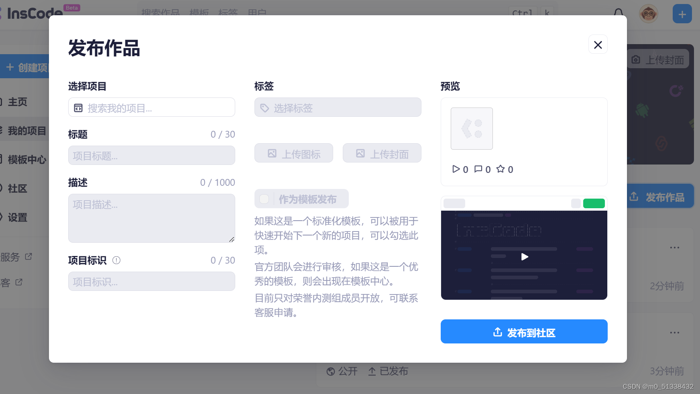Open 社区 in the sidebar
This screenshot has height=394, width=700.
point(18,189)
